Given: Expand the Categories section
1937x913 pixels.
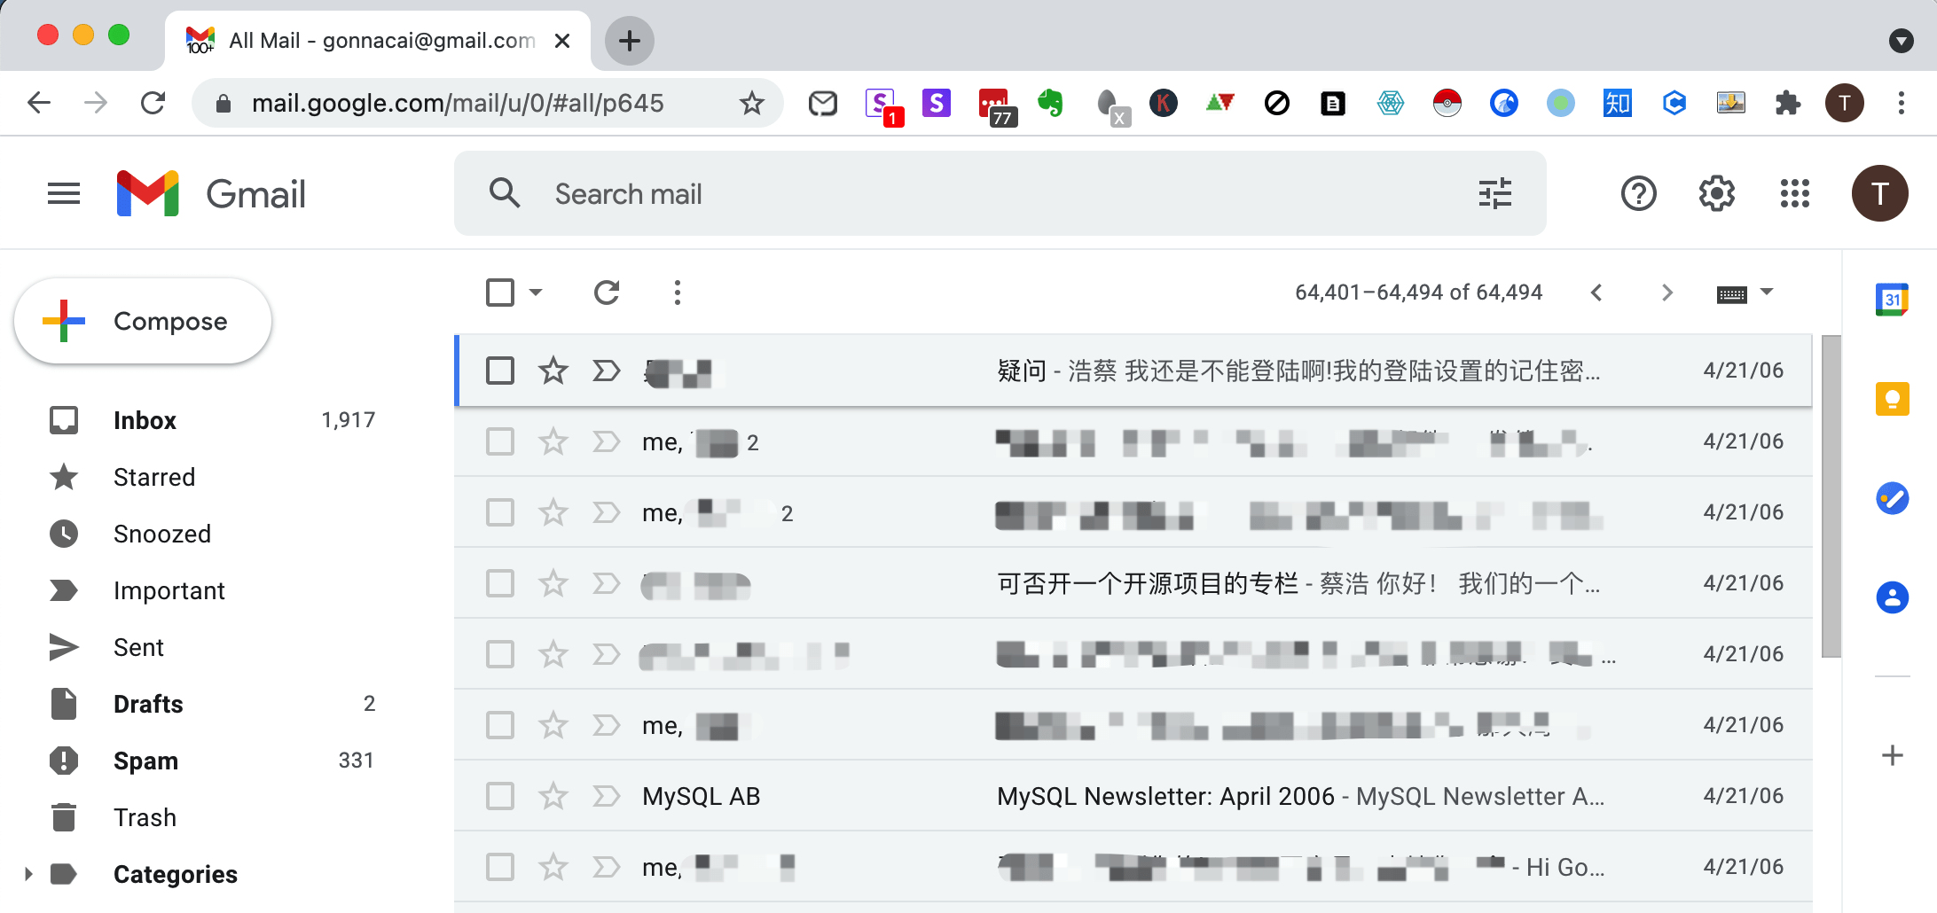Looking at the screenshot, I should (x=28, y=874).
